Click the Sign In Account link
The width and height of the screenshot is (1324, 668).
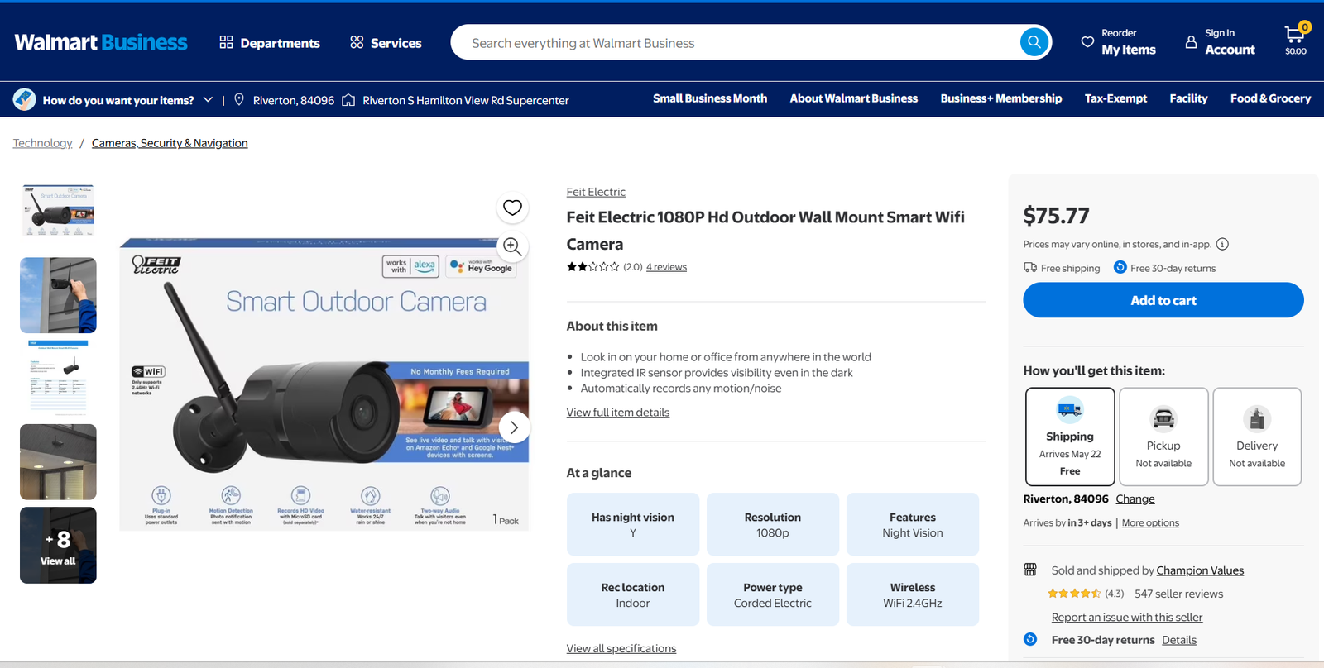point(1221,42)
